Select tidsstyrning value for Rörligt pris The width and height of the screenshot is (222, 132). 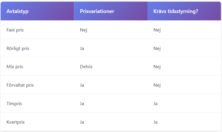(x=157, y=49)
